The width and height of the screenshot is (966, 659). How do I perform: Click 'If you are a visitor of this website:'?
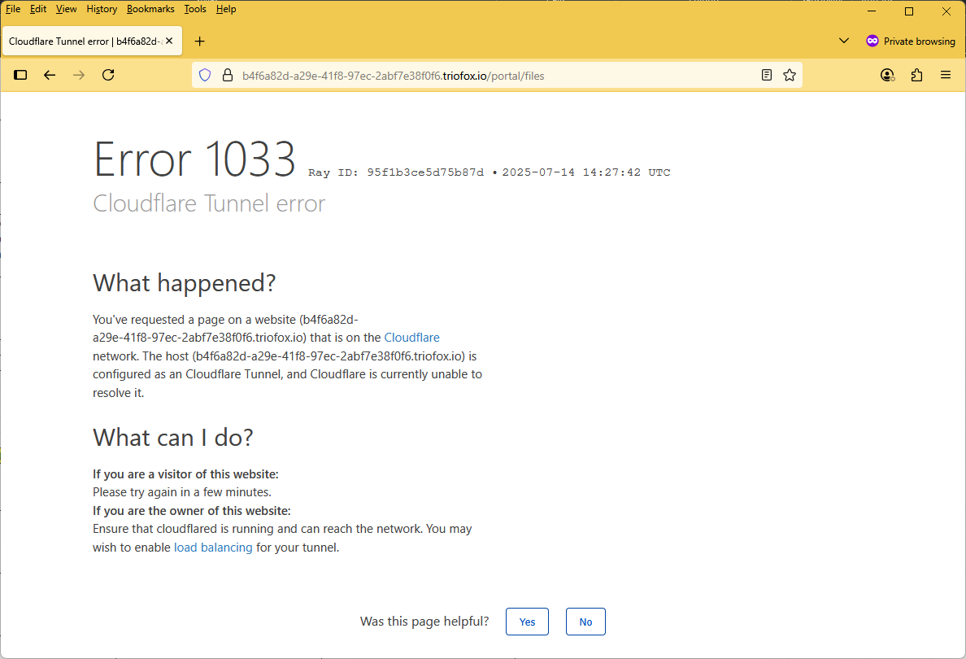click(x=185, y=474)
